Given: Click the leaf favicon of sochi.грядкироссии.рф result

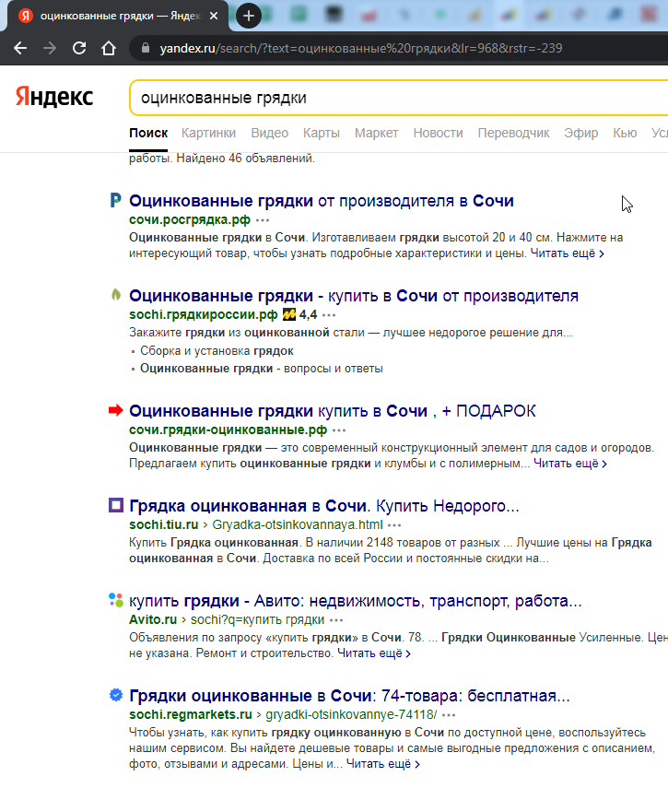Looking at the screenshot, I should pyautogui.click(x=115, y=295).
